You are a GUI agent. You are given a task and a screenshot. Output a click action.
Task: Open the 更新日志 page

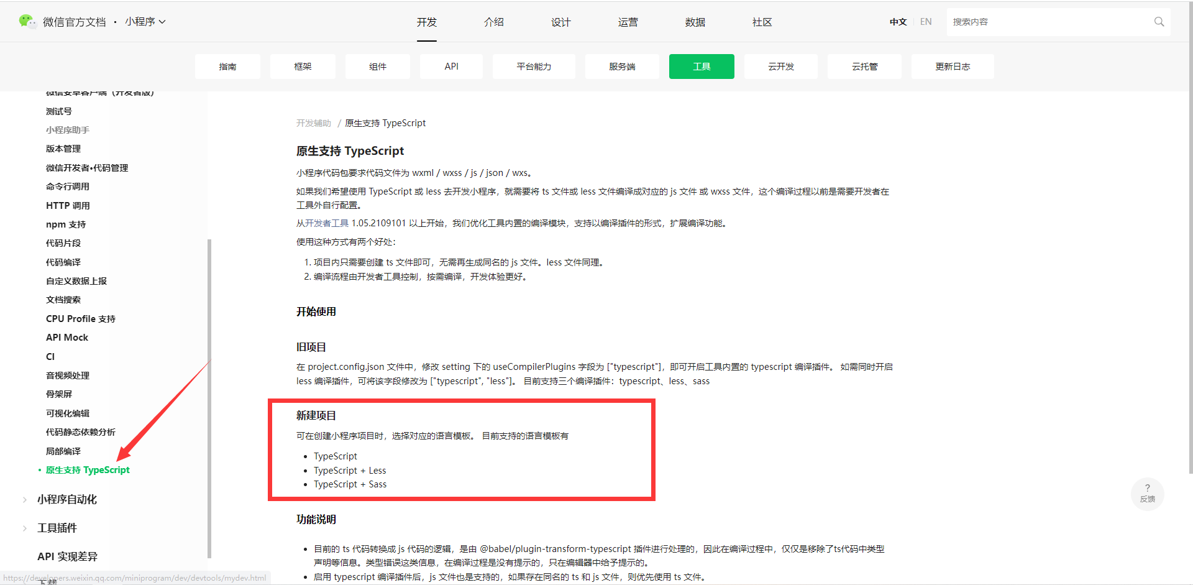(953, 66)
